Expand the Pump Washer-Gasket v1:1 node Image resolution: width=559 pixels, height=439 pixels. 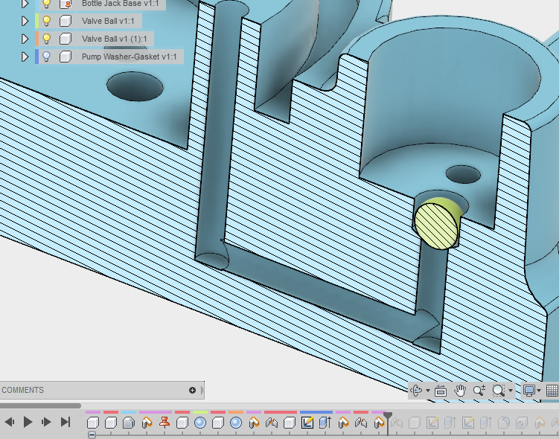tap(25, 57)
